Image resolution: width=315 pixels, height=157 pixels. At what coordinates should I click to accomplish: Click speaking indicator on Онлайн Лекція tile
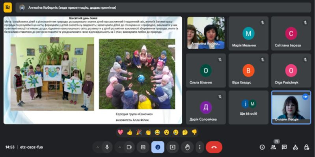point(306,97)
